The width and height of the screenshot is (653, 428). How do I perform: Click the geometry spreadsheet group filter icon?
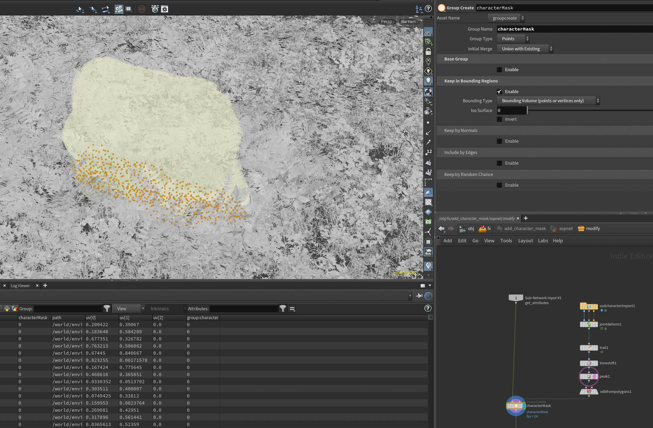107,309
